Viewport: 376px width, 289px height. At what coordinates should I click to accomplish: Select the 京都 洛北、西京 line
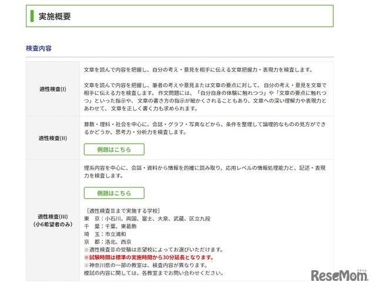pos(108,242)
